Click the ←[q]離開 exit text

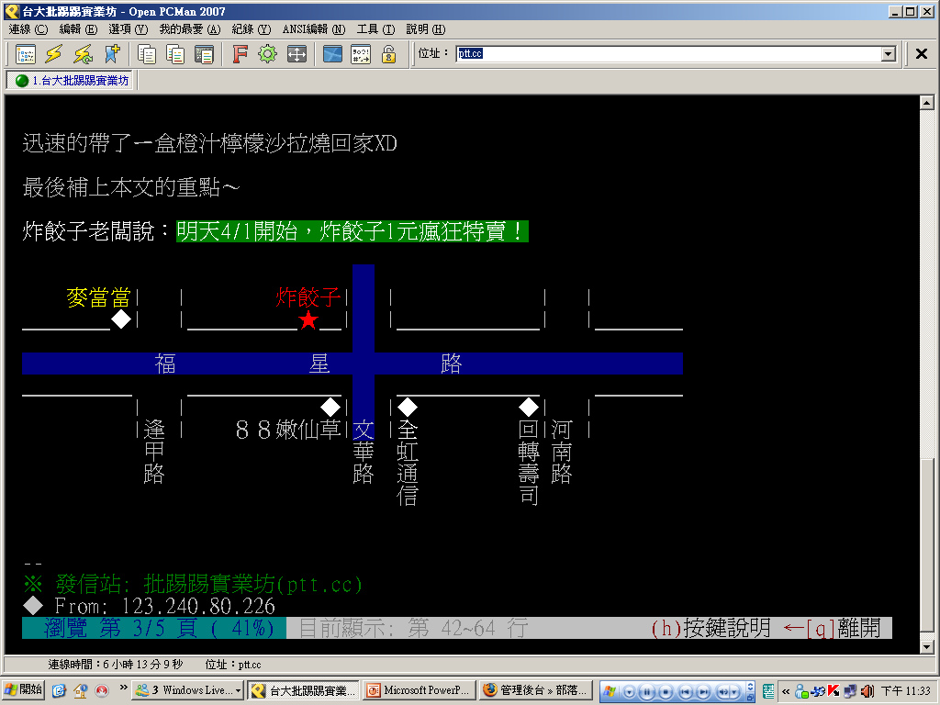pos(832,628)
